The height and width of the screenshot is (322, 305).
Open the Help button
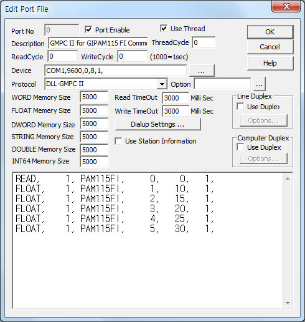coord(270,63)
